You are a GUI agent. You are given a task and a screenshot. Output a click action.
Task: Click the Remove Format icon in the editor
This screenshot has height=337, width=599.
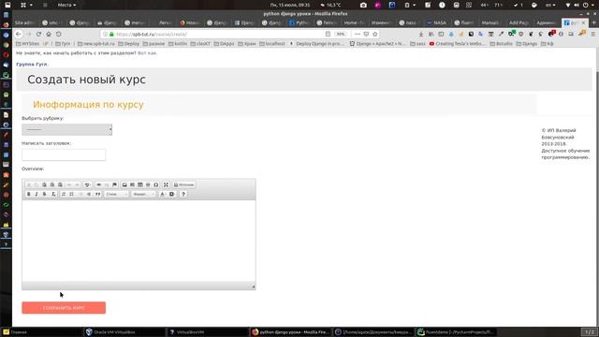[53, 194]
